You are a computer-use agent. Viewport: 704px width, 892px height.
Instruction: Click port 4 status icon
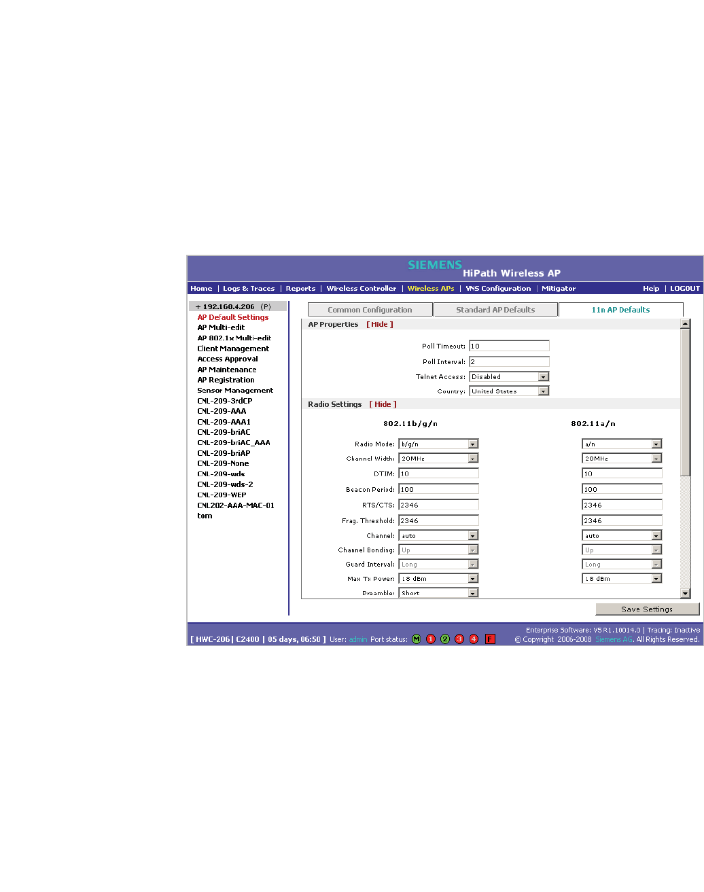(474, 639)
